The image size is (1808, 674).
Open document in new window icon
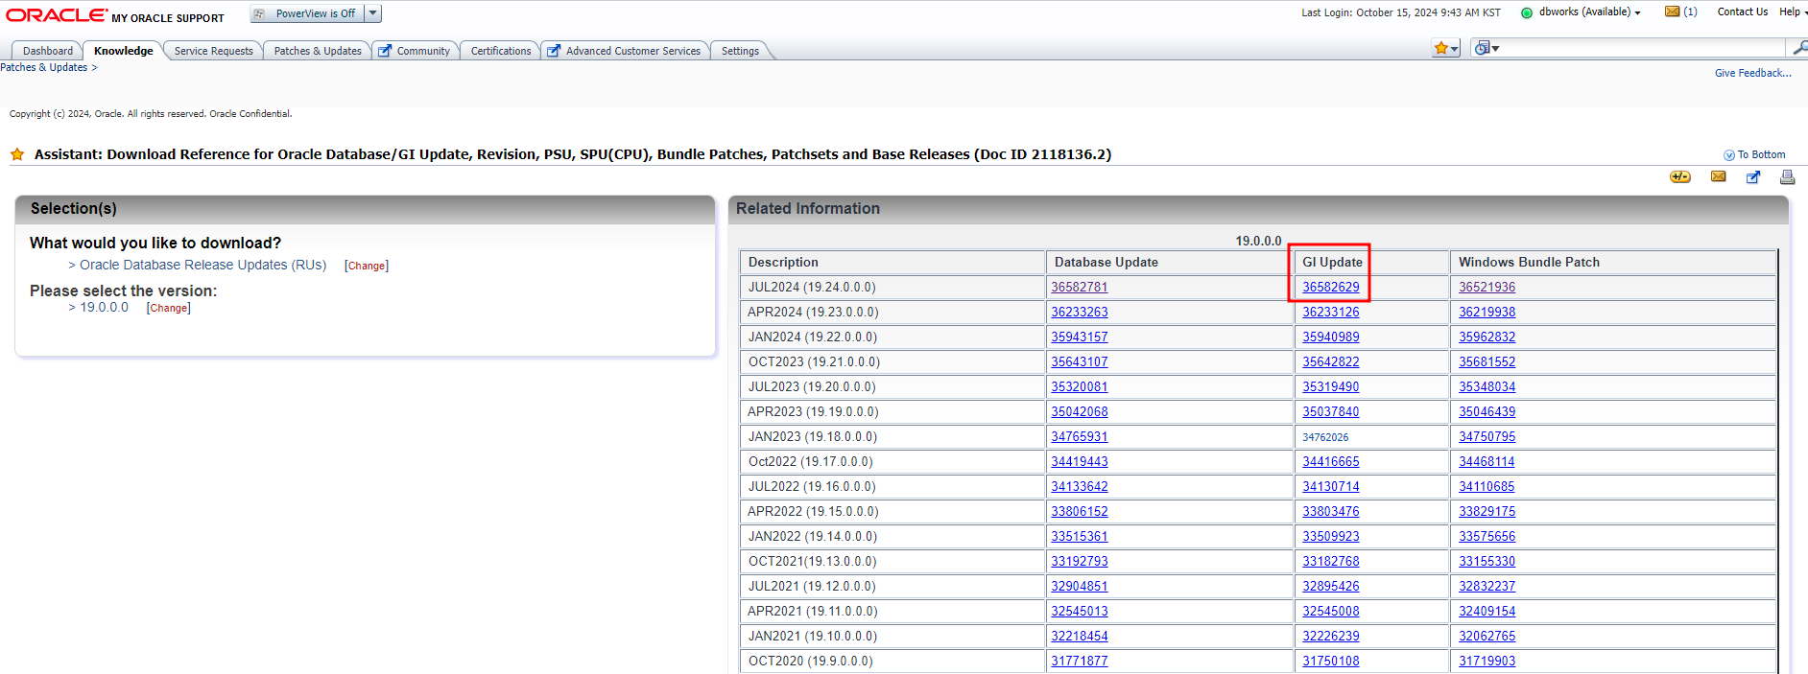1753,176
